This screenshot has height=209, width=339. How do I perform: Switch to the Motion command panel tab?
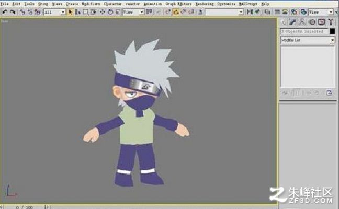(312, 22)
